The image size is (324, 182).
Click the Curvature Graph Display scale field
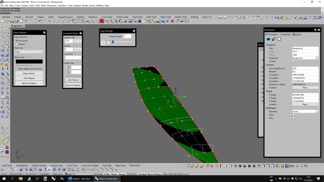(69, 41)
